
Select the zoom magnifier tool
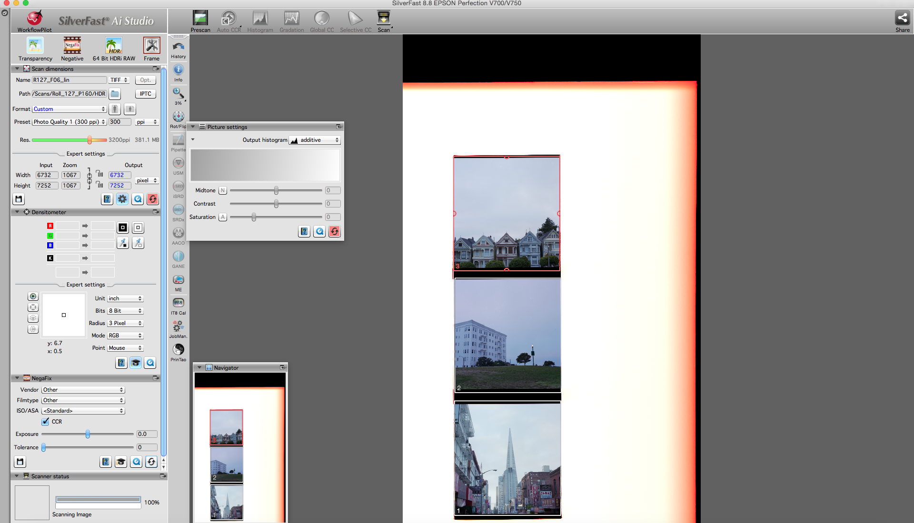(x=178, y=96)
